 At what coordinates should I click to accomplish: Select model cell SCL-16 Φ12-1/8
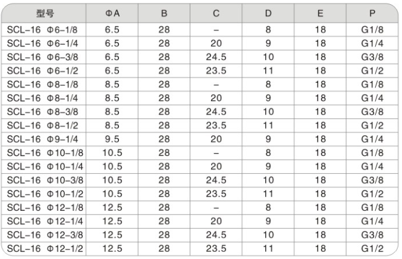43,207
